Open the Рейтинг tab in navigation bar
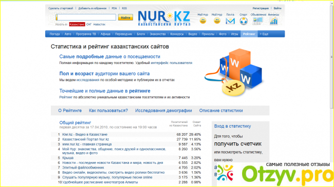Screen dimensions: 334x187 [249, 34]
